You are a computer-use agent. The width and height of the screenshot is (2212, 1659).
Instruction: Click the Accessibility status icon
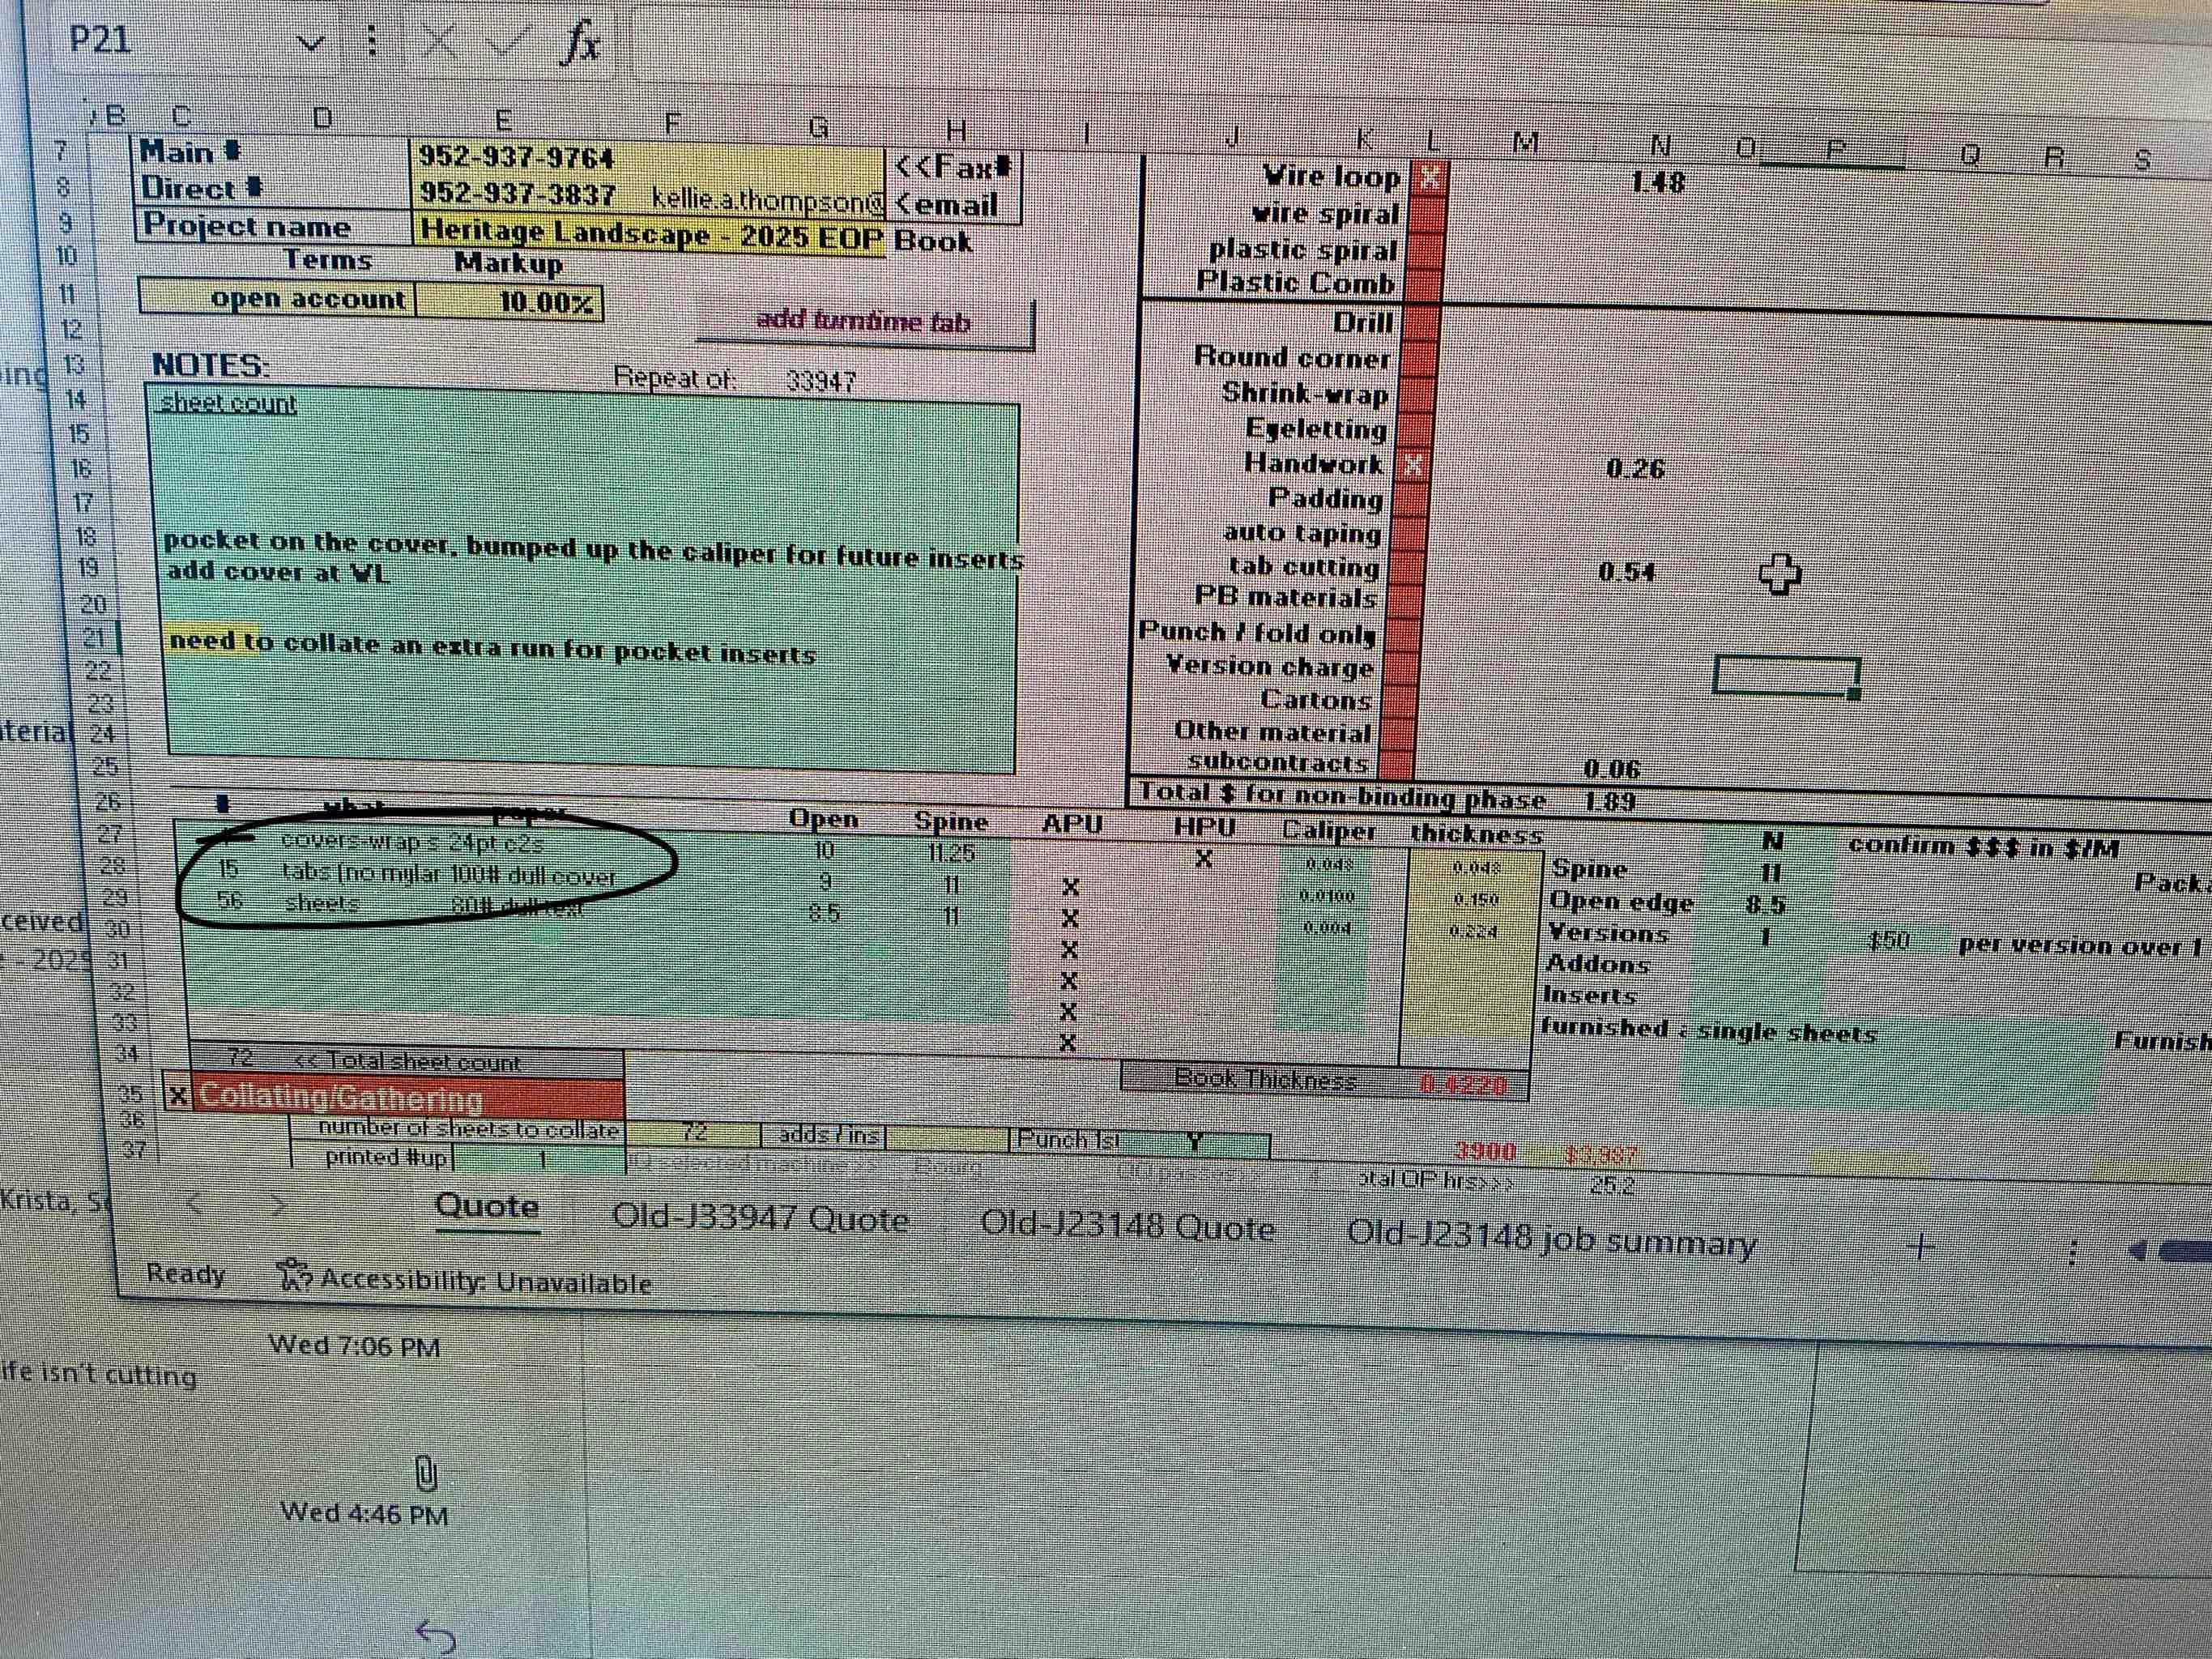293,1275
